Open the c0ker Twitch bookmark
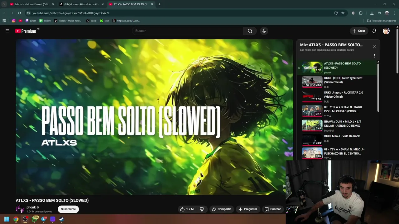Image resolution: width=399 pixels, height=224 pixels. [x=31, y=21]
